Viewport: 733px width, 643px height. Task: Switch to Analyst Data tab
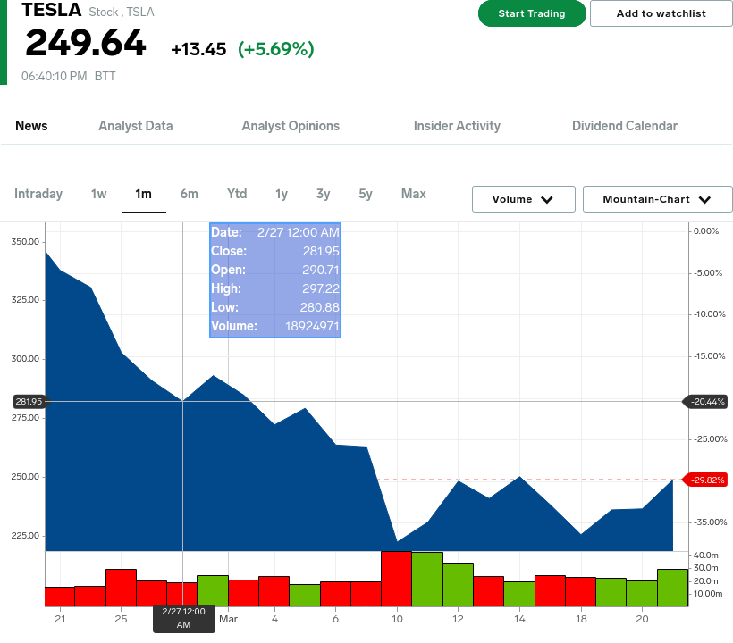[x=136, y=126]
